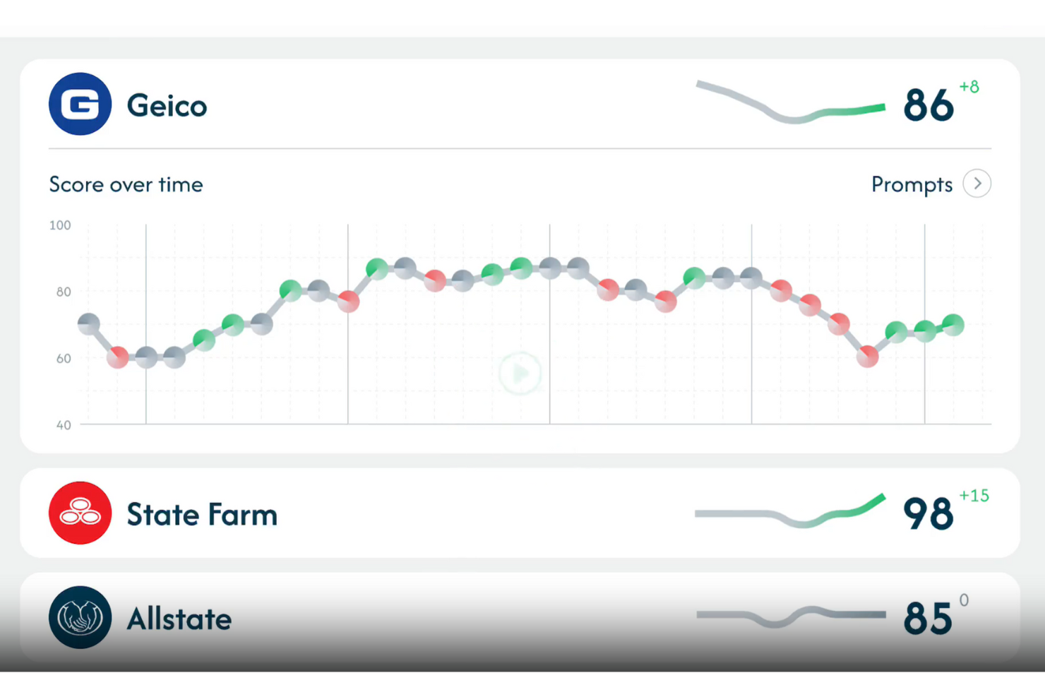Screen dimensions: 1045x697
Task: Click the Geico logo icon
Action: (80, 104)
